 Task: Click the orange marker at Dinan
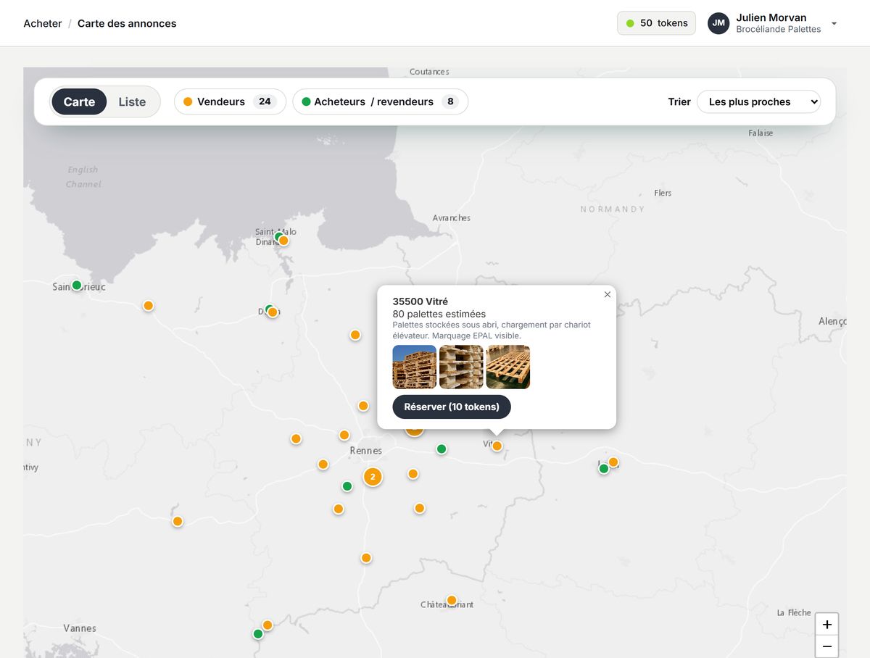tap(273, 312)
